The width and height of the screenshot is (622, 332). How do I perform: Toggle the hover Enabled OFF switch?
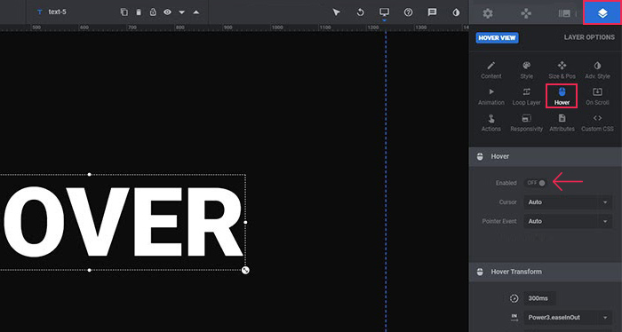tap(536, 183)
